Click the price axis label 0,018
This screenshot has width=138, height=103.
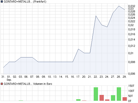pyautogui.click(x=132, y=29)
